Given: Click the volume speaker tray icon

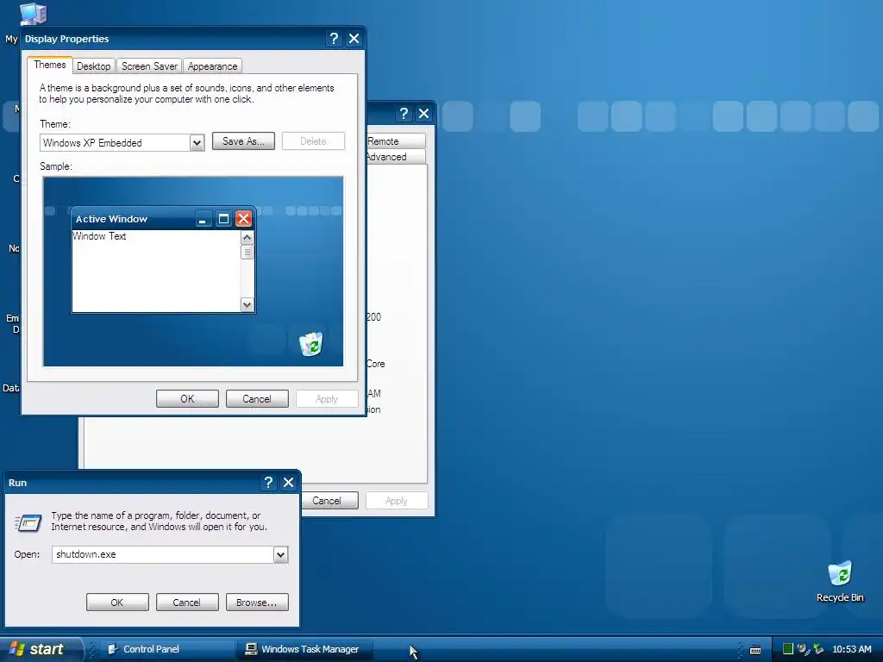Looking at the screenshot, I should coord(804,649).
